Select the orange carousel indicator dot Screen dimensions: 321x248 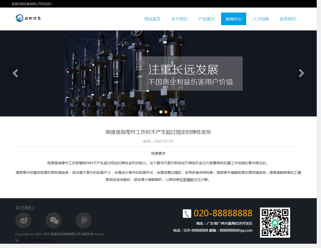point(166,112)
